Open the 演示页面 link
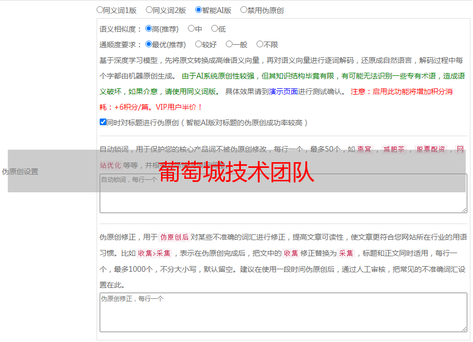Image resolution: width=473 pixels, height=342 pixels. (x=283, y=91)
